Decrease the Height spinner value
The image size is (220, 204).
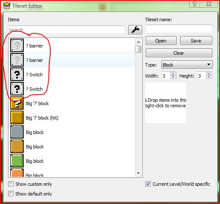pyautogui.click(x=209, y=77)
